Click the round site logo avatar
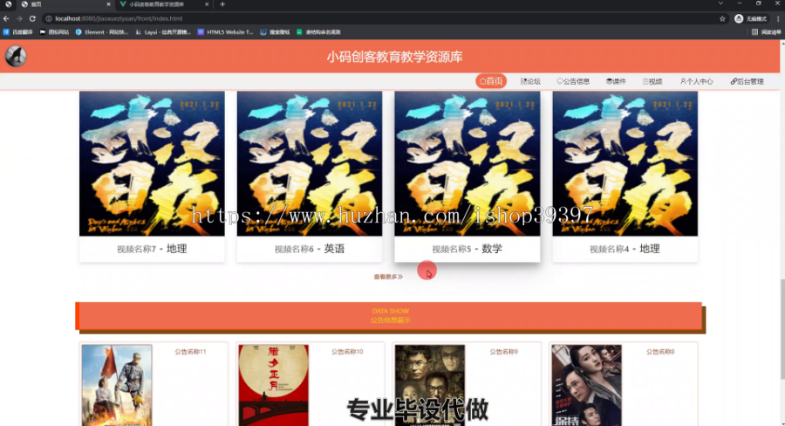The image size is (785, 426). coord(16,56)
